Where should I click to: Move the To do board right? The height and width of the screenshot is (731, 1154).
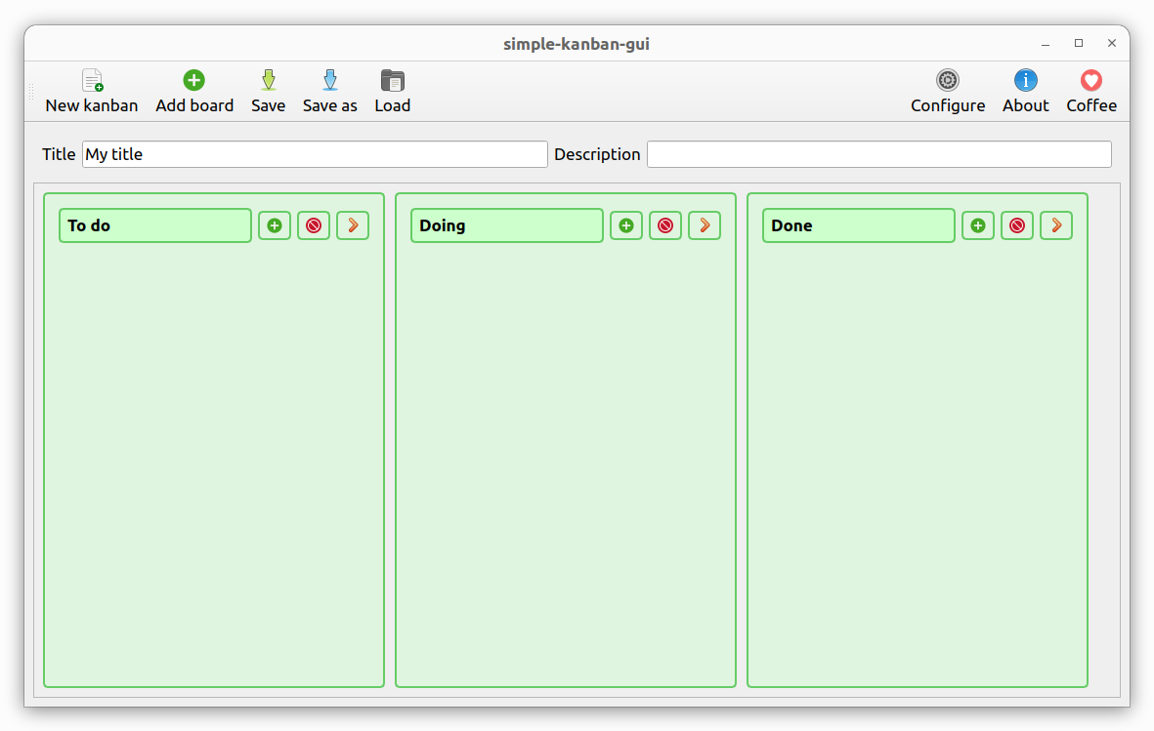(353, 225)
